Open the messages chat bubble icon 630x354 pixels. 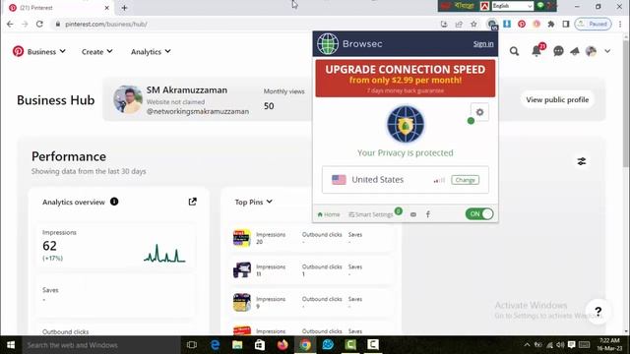[558, 51]
